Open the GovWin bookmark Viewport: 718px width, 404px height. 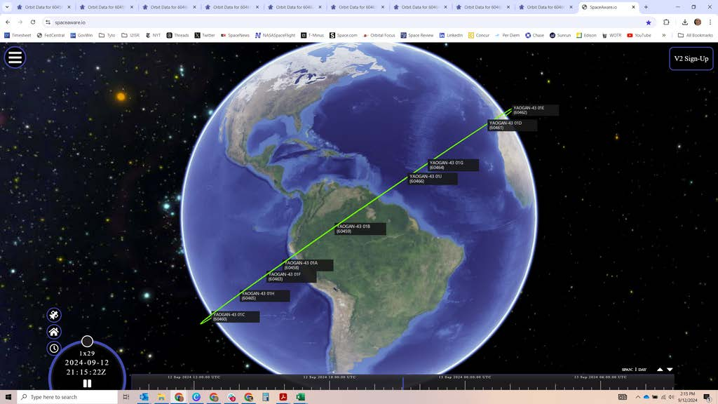point(81,35)
